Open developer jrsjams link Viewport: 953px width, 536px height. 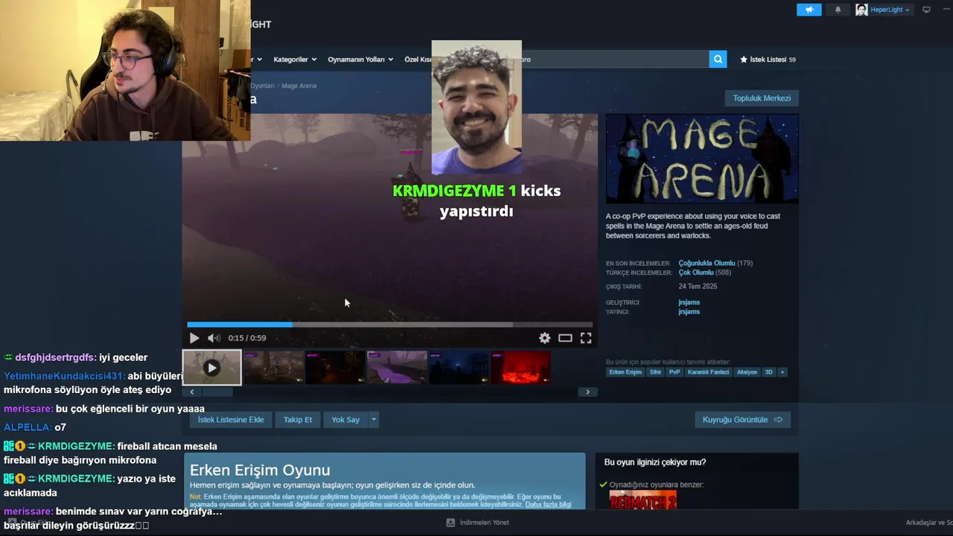689,302
